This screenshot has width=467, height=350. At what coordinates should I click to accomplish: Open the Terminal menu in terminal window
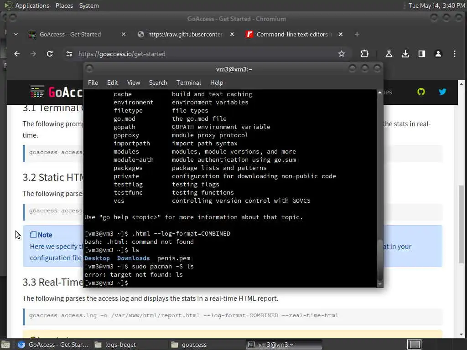(x=188, y=82)
